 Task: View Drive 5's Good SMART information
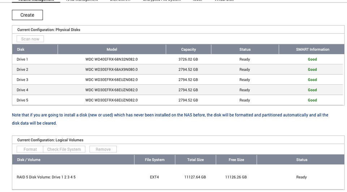click(312, 100)
